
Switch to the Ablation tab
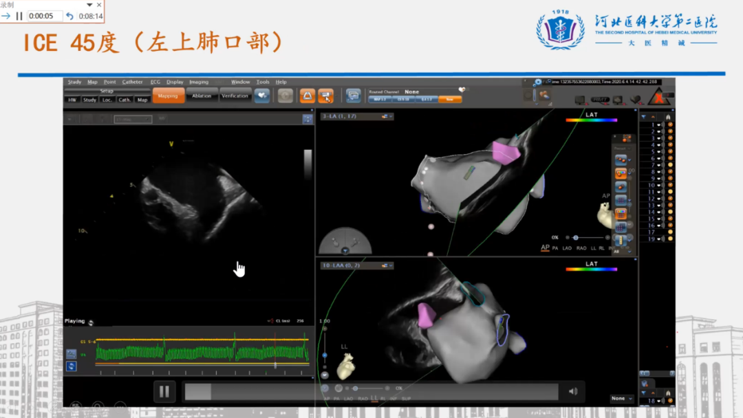pos(202,96)
